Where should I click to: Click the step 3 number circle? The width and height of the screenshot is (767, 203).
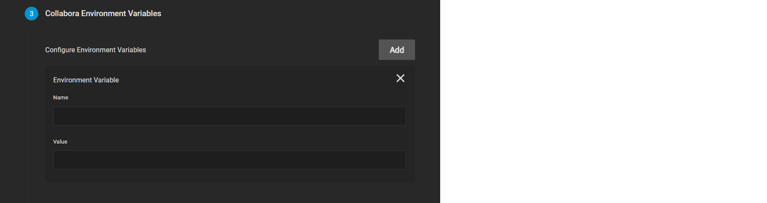pos(32,14)
